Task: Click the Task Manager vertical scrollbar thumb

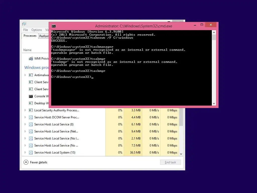Action: (x=181, y=117)
